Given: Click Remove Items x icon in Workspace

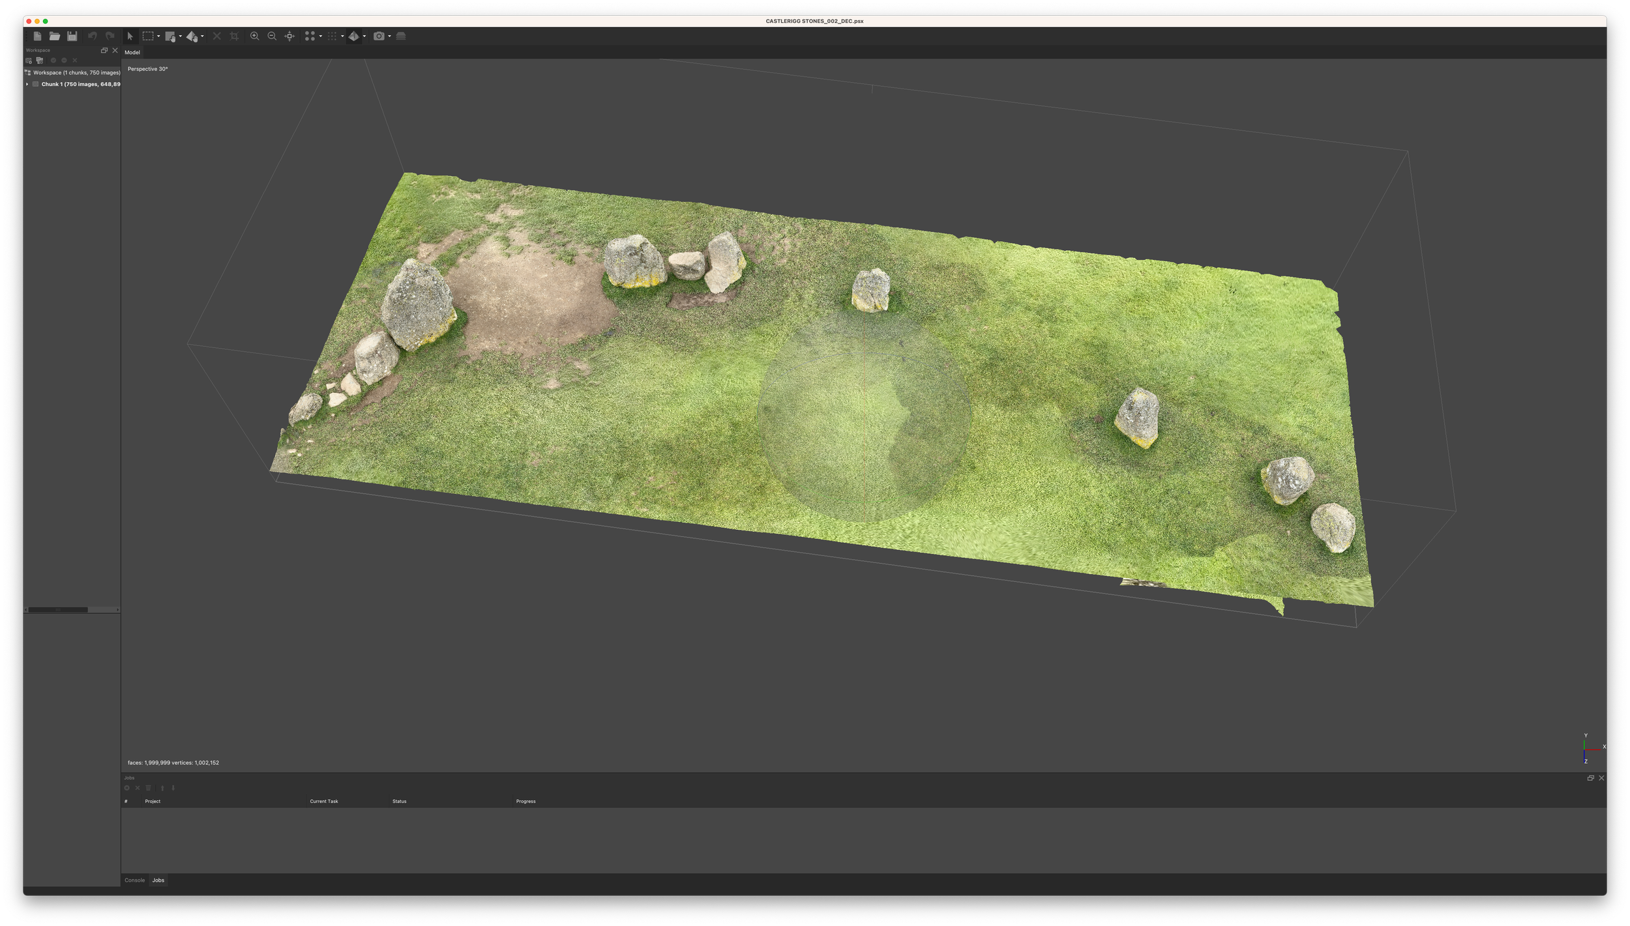Looking at the screenshot, I should [75, 61].
